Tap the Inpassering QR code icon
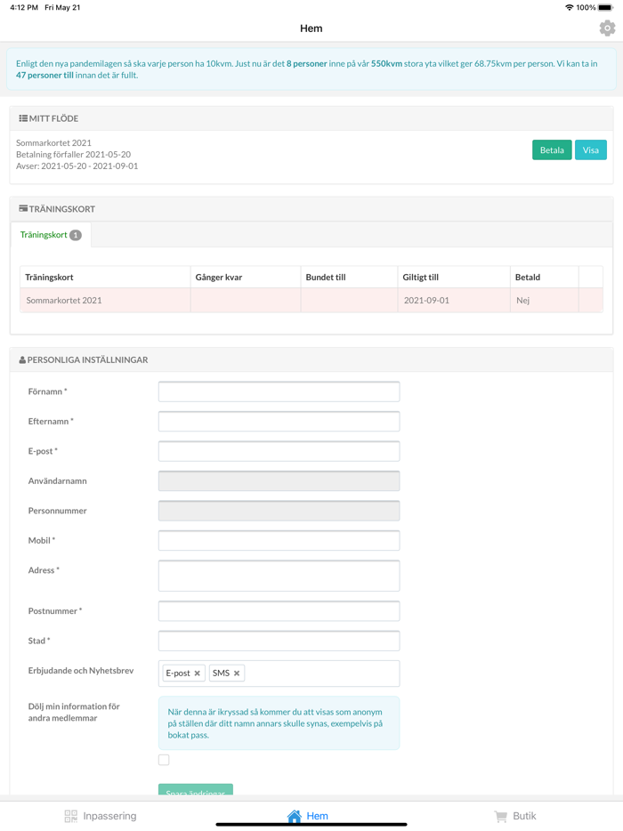623x831 pixels. pyautogui.click(x=71, y=816)
